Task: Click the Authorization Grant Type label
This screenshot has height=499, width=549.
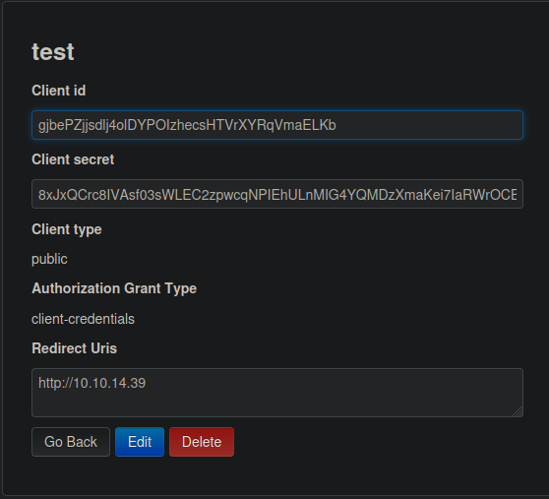Action: tap(114, 288)
